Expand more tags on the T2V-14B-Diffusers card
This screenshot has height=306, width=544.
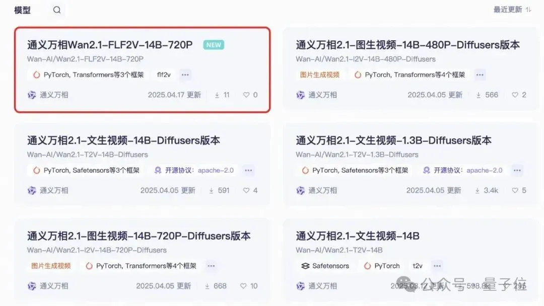tap(248, 170)
